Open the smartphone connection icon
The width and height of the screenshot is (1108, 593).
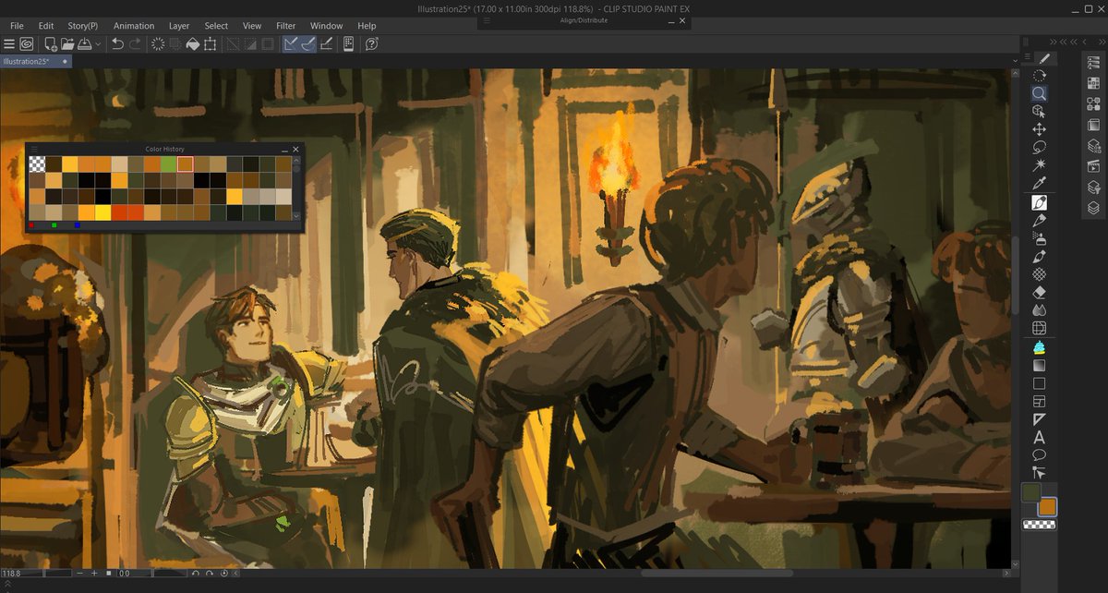pos(349,43)
